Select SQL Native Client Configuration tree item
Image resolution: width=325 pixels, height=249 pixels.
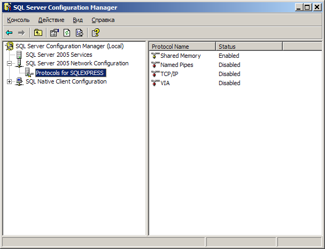(x=66, y=81)
